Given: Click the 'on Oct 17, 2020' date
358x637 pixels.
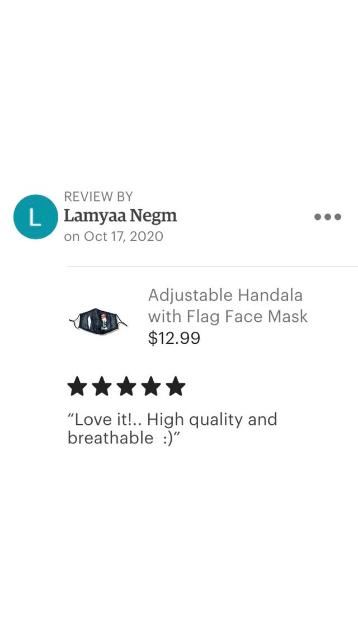Looking at the screenshot, I should [113, 236].
